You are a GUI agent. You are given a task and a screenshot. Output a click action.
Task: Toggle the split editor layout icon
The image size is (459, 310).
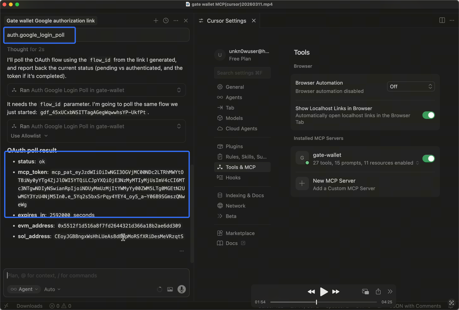click(442, 20)
